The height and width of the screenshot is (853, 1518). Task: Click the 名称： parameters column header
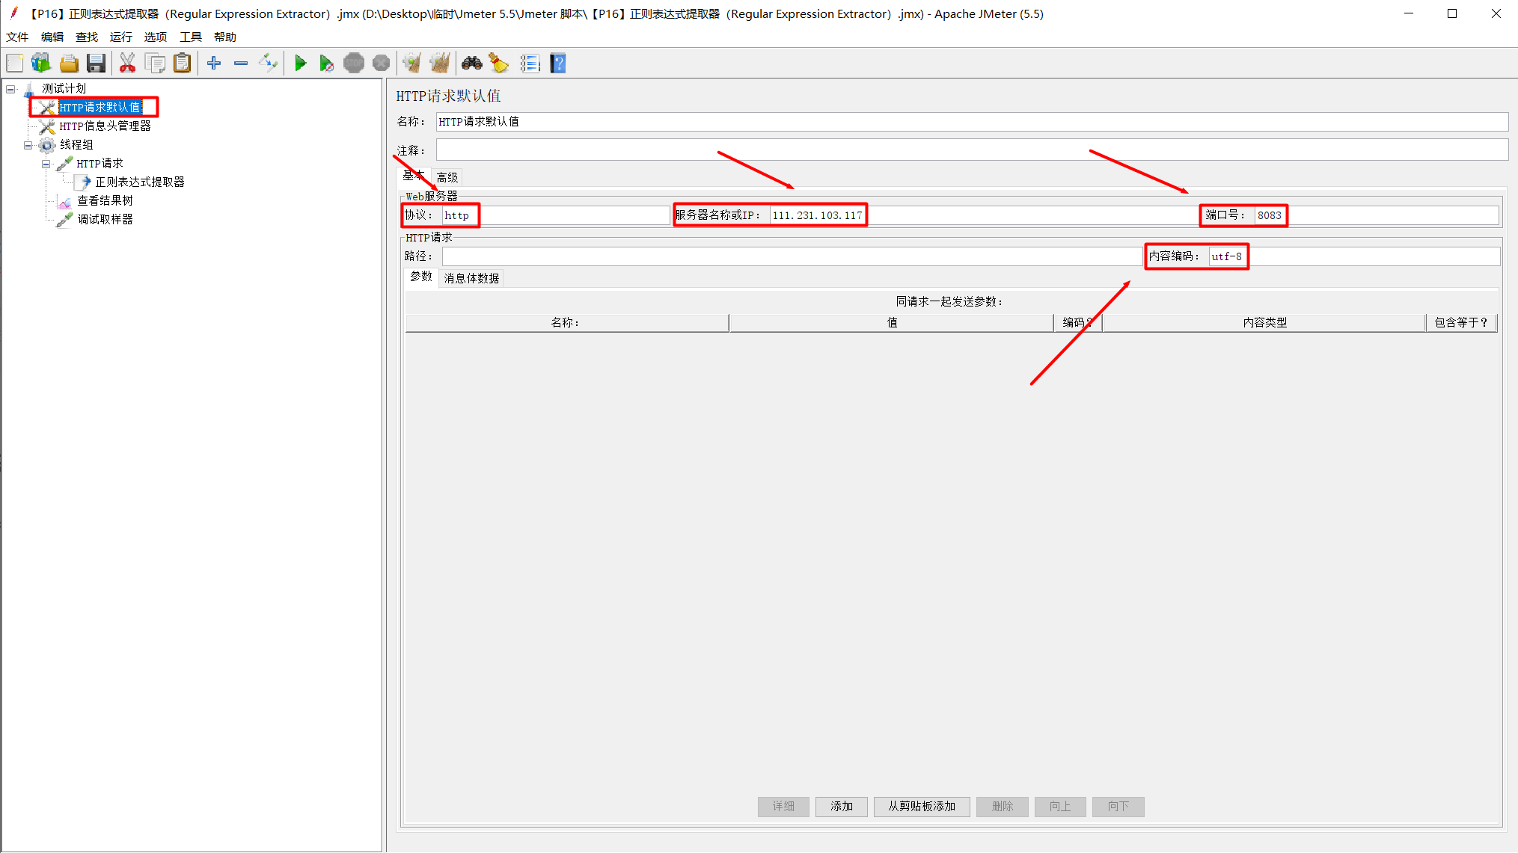[x=566, y=322]
